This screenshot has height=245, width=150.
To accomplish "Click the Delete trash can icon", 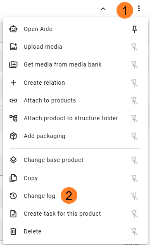I will point(14,231).
